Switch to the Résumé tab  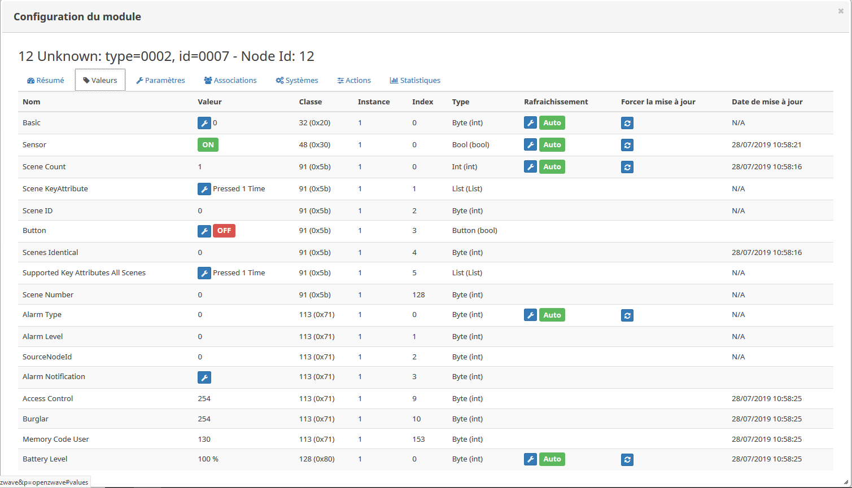point(46,81)
